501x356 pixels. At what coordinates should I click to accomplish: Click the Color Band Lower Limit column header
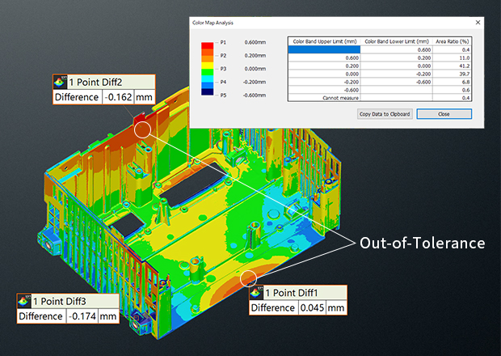coord(396,40)
